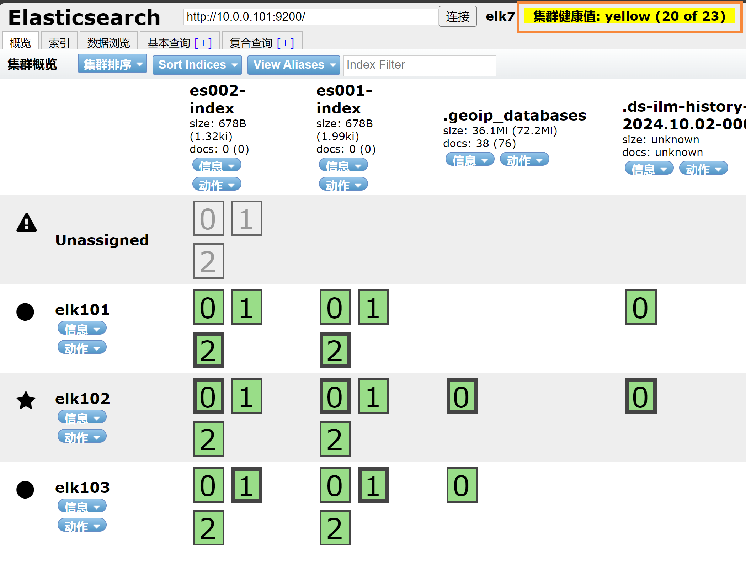
Task: Click es001-index shard 1 on elk101
Action: pyautogui.click(x=373, y=307)
